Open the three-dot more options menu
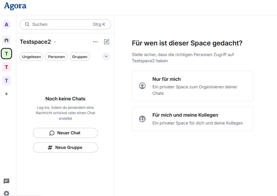Viewport: 277px width, 196px height. point(95,42)
